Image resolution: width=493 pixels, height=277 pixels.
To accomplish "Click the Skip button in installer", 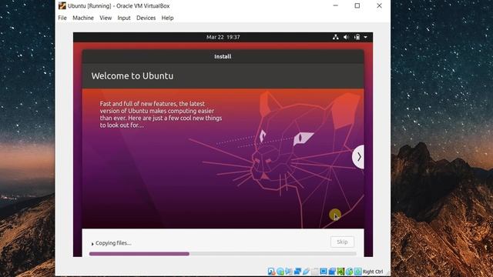I will coord(342,242).
